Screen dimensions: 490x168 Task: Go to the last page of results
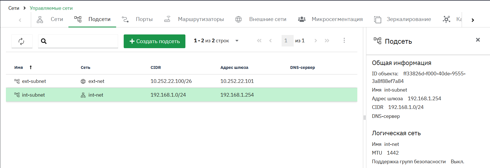coord(327,41)
